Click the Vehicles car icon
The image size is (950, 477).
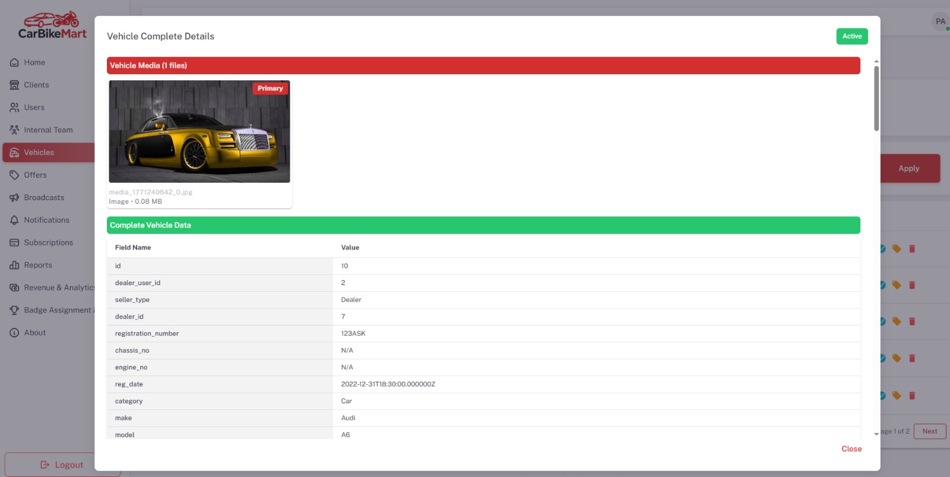coord(14,153)
